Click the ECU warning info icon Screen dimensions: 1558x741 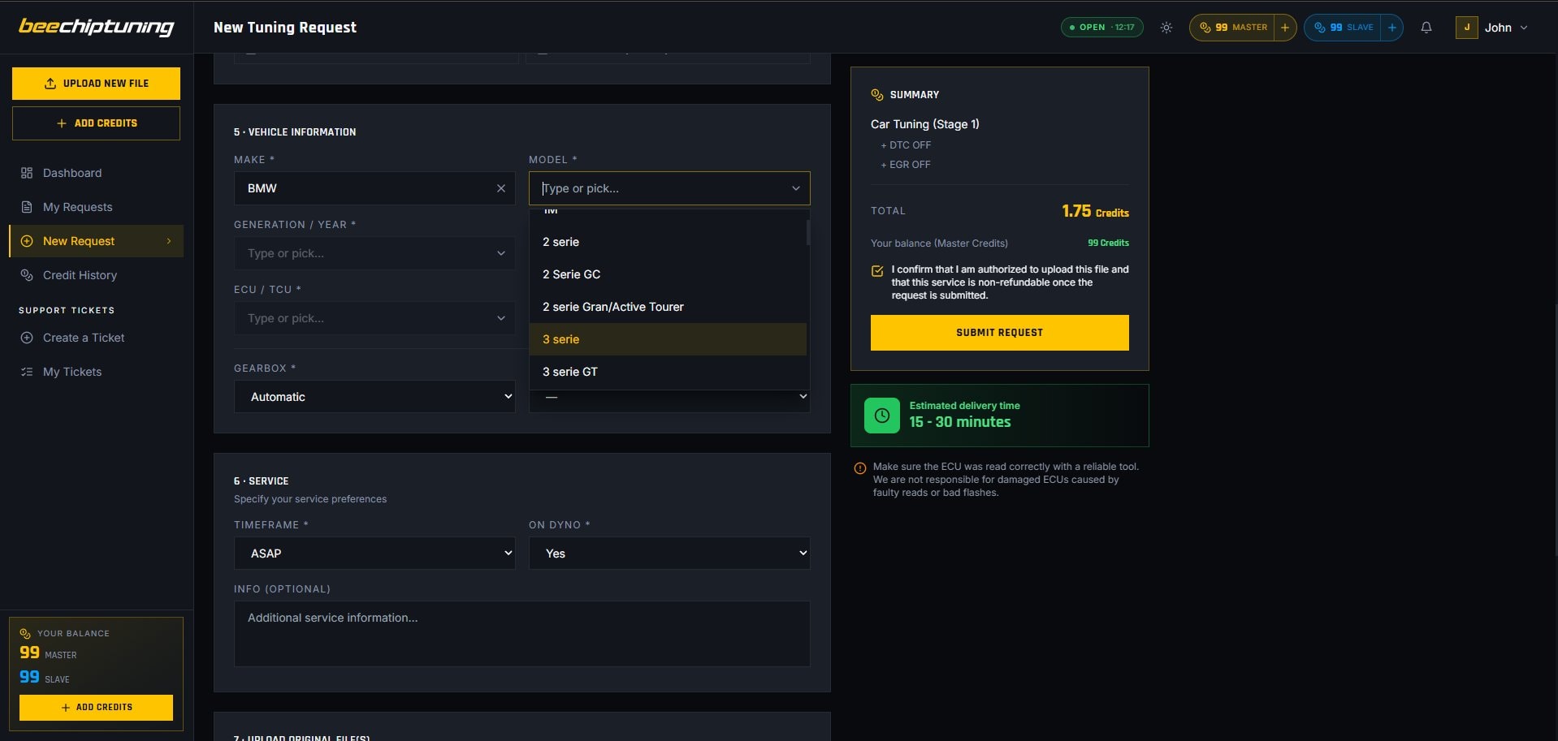(860, 468)
